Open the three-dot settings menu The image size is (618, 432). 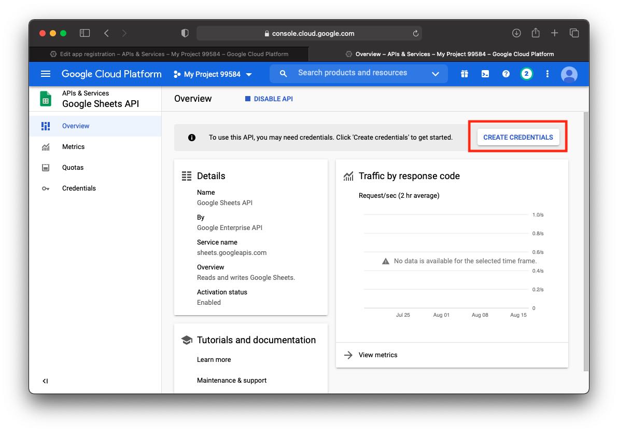pos(547,74)
